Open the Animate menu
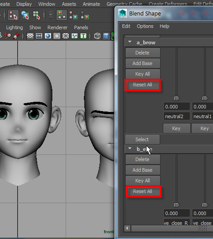Image resolution: width=213 pixels, height=239 pixels. tap(91, 4)
